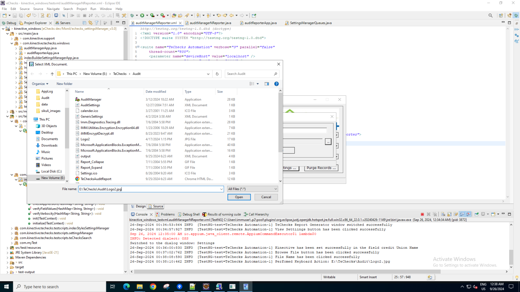Viewport: 520px width, 292px height.
Task: Open Google Chrome from the taskbar
Action: [153, 287]
